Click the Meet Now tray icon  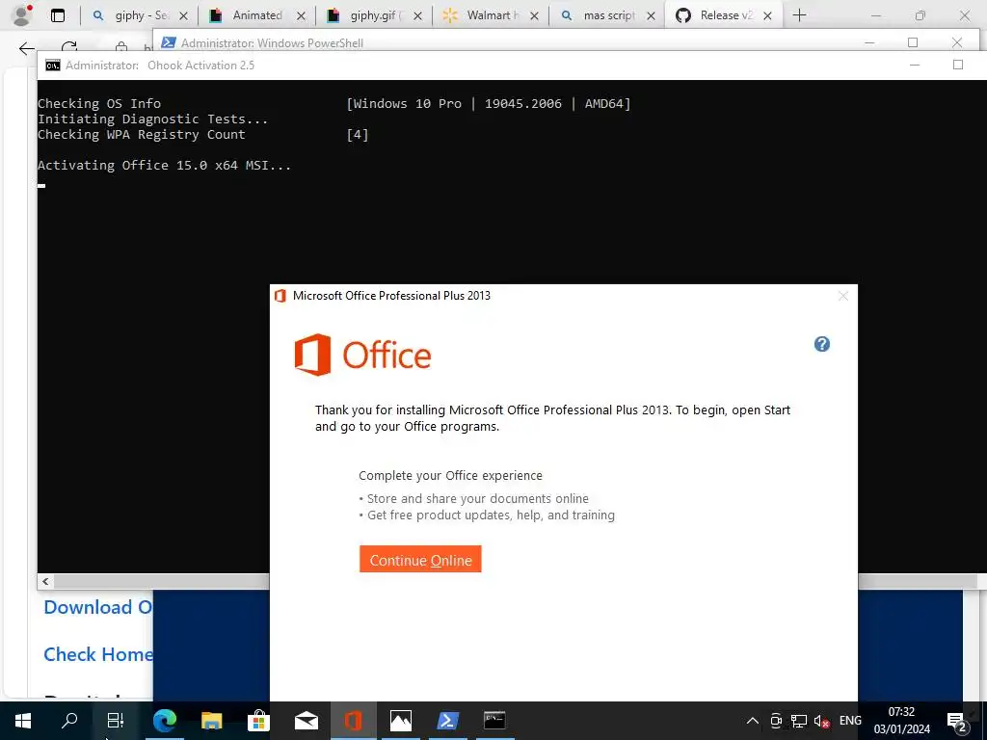(776, 721)
